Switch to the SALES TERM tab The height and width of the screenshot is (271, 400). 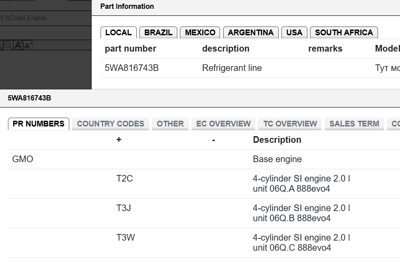354,124
